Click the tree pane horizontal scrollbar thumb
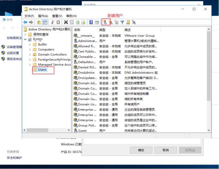 [37, 130]
